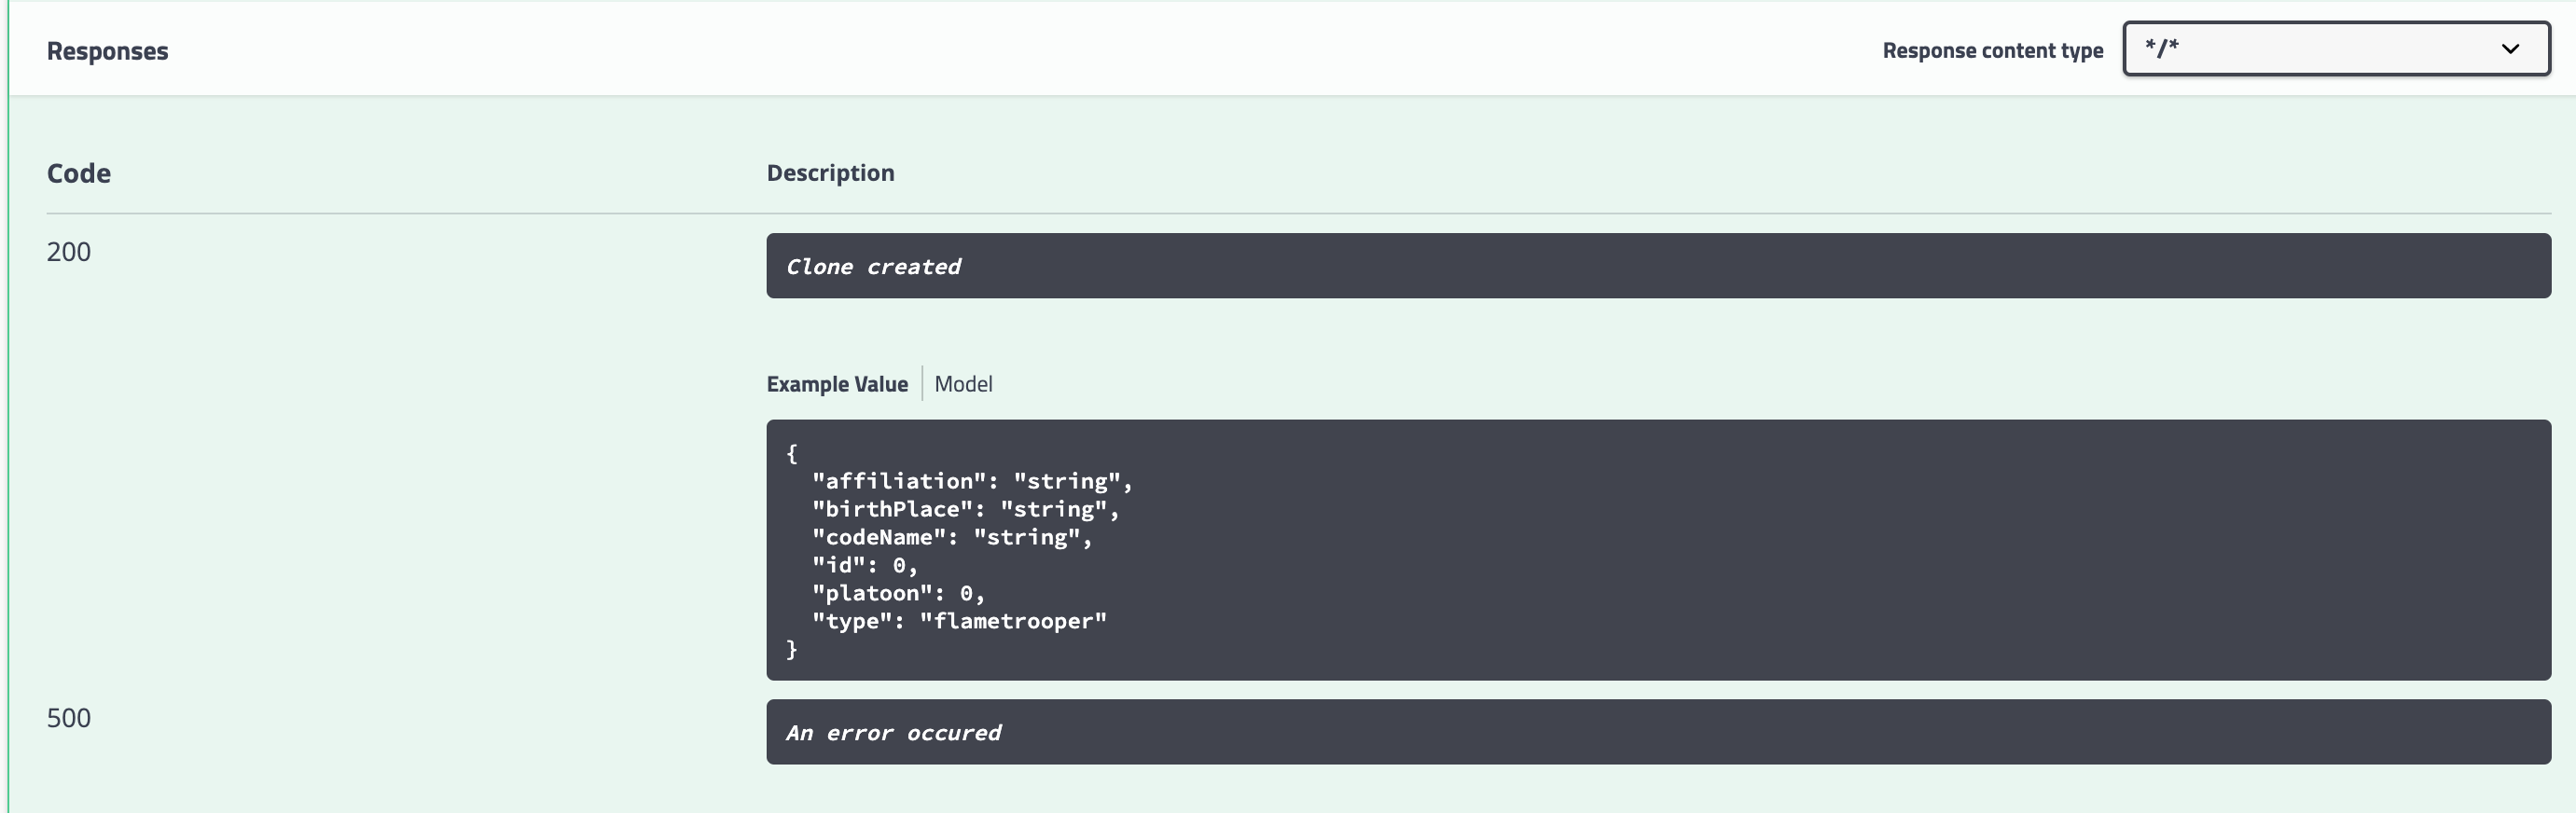Select the Example Value tab

point(837,384)
